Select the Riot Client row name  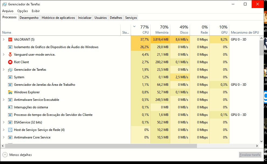(22, 62)
